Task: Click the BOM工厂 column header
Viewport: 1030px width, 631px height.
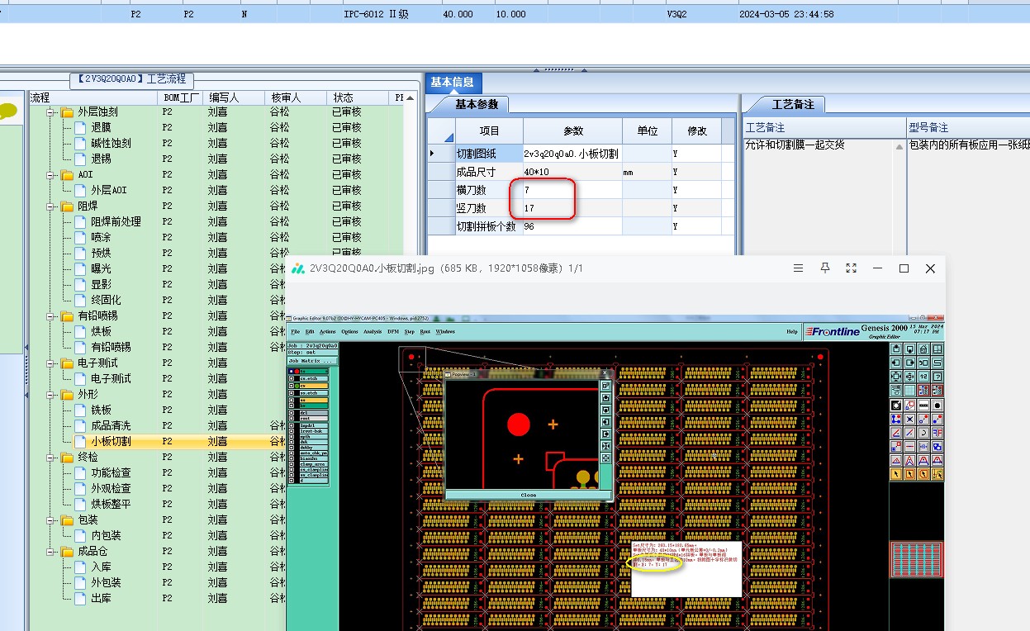Action: [179, 97]
